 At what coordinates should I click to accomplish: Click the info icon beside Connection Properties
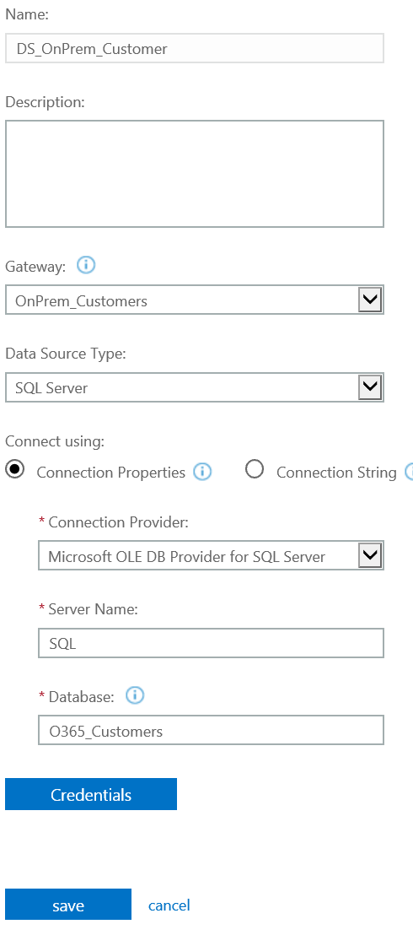click(x=202, y=473)
